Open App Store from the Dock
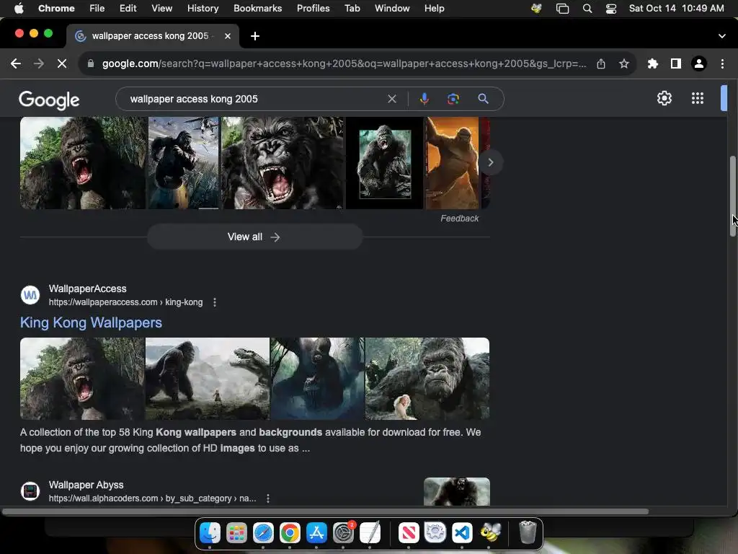Screen dimensions: 738x554 (x=316, y=533)
